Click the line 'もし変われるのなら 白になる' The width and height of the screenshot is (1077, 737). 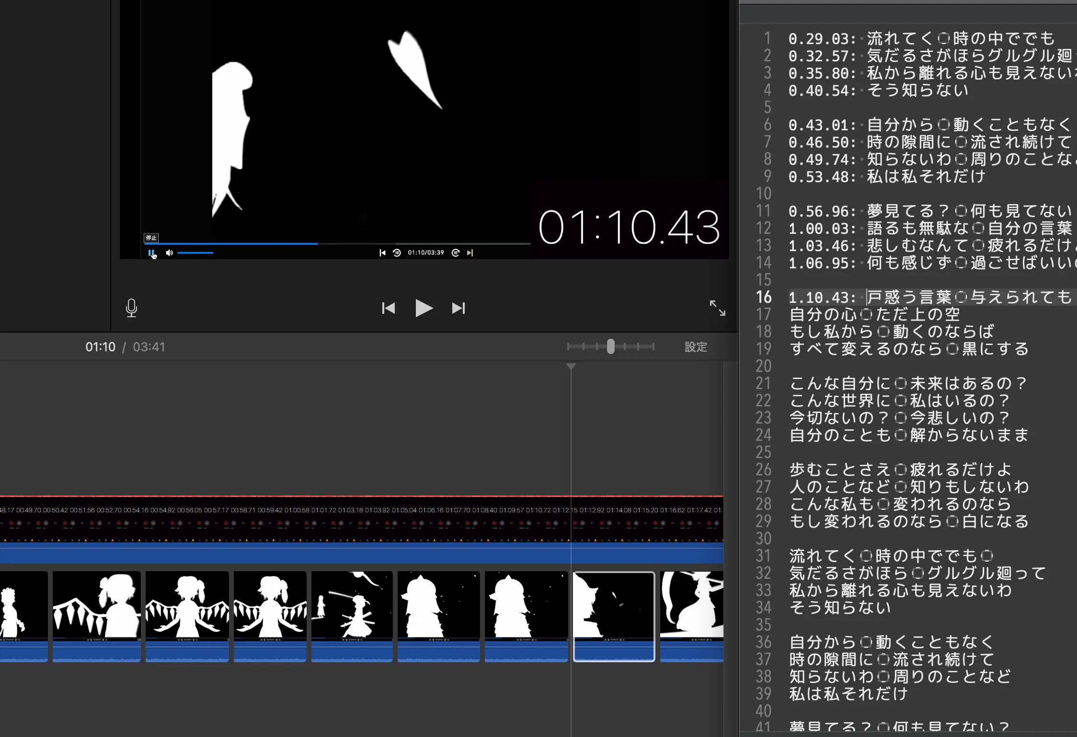(x=909, y=521)
